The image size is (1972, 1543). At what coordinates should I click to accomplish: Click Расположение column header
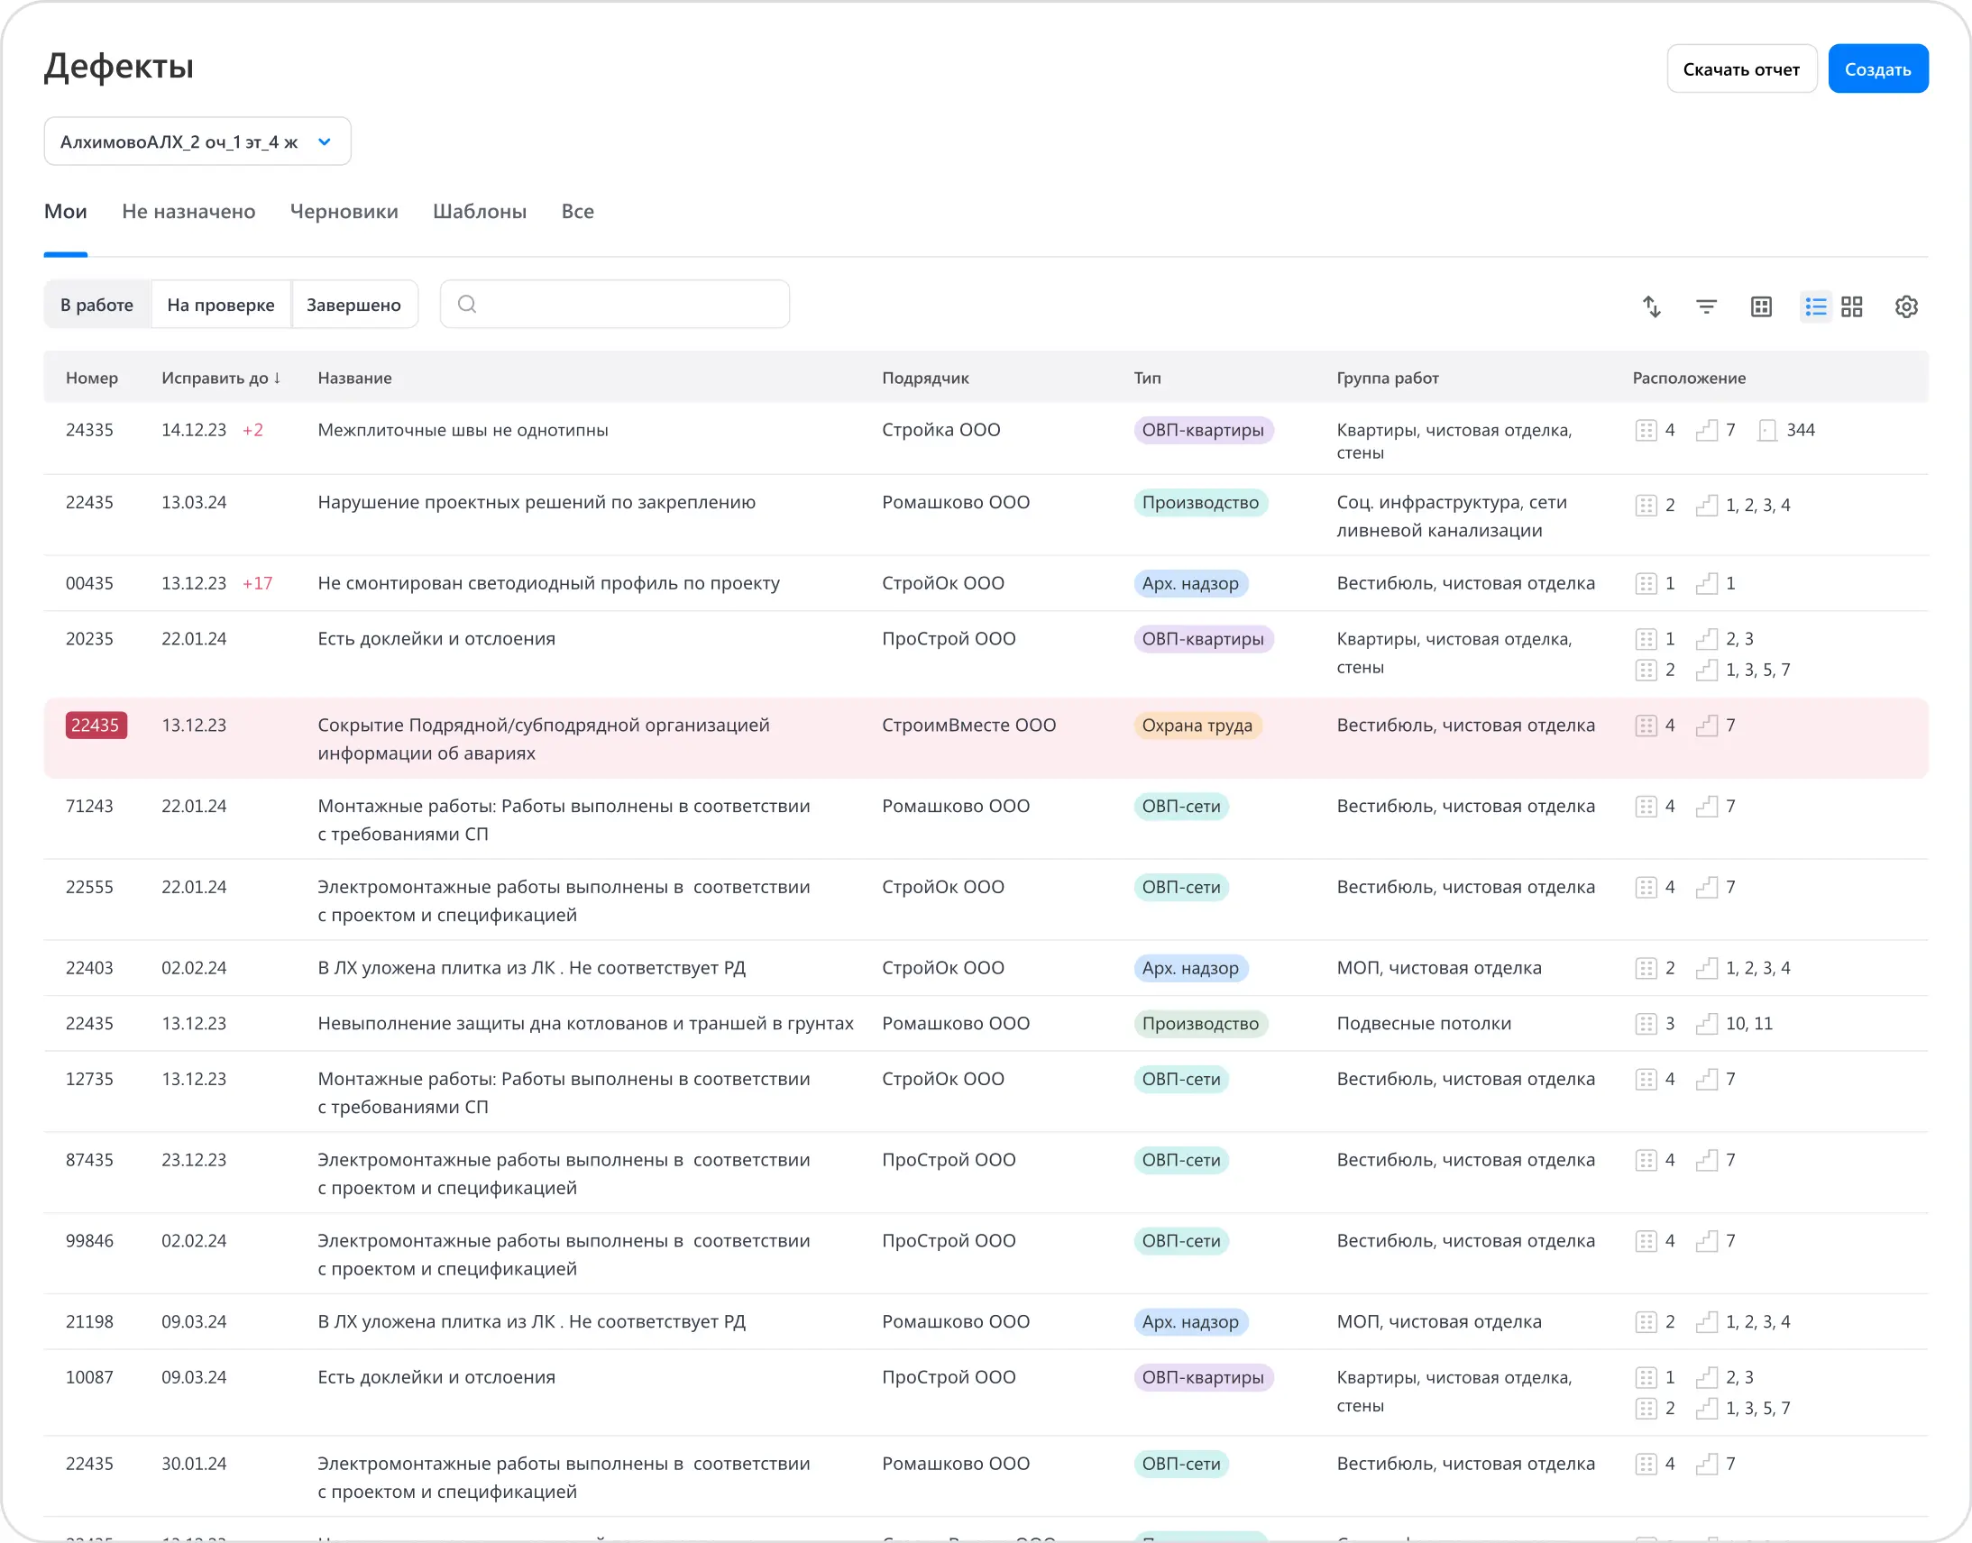coord(1689,378)
